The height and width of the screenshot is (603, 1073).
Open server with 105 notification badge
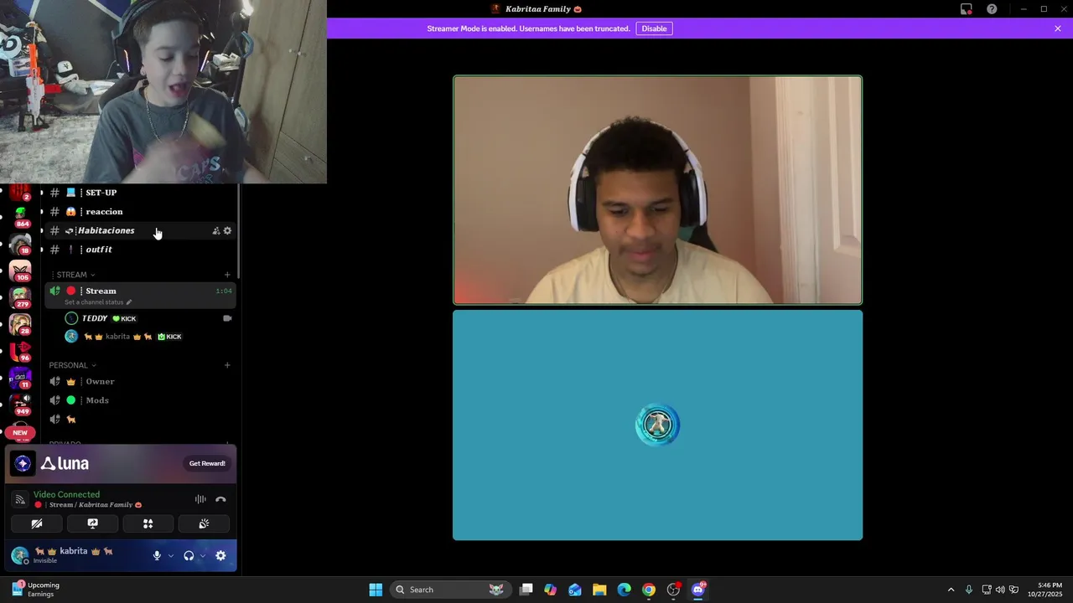[x=20, y=271]
